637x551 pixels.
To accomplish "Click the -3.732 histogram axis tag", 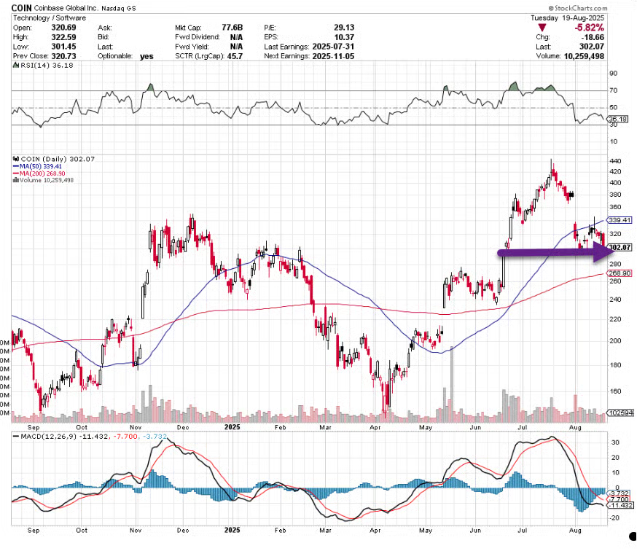I will click(x=619, y=493).
